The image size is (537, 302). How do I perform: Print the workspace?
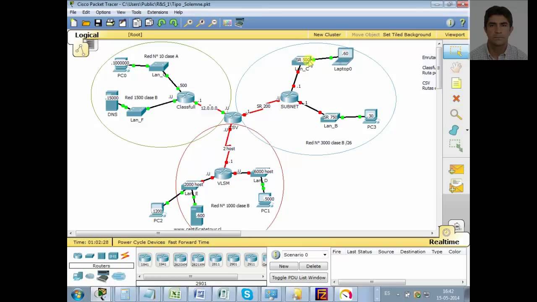pos(110,23)
